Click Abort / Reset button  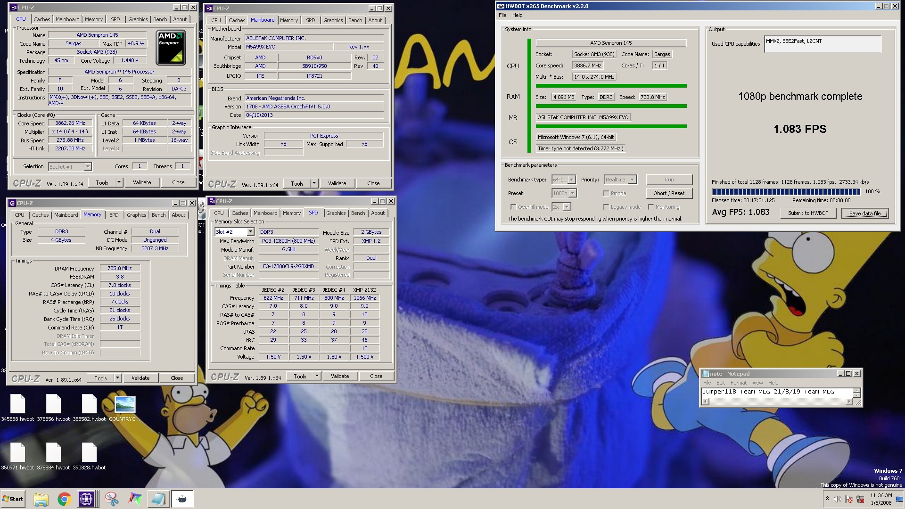[669, 193]
